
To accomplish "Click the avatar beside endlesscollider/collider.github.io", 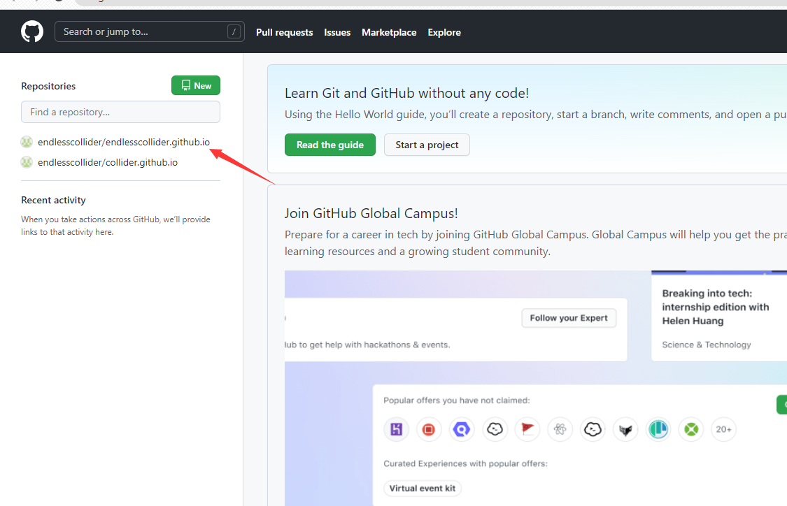I will coord(27,162).
